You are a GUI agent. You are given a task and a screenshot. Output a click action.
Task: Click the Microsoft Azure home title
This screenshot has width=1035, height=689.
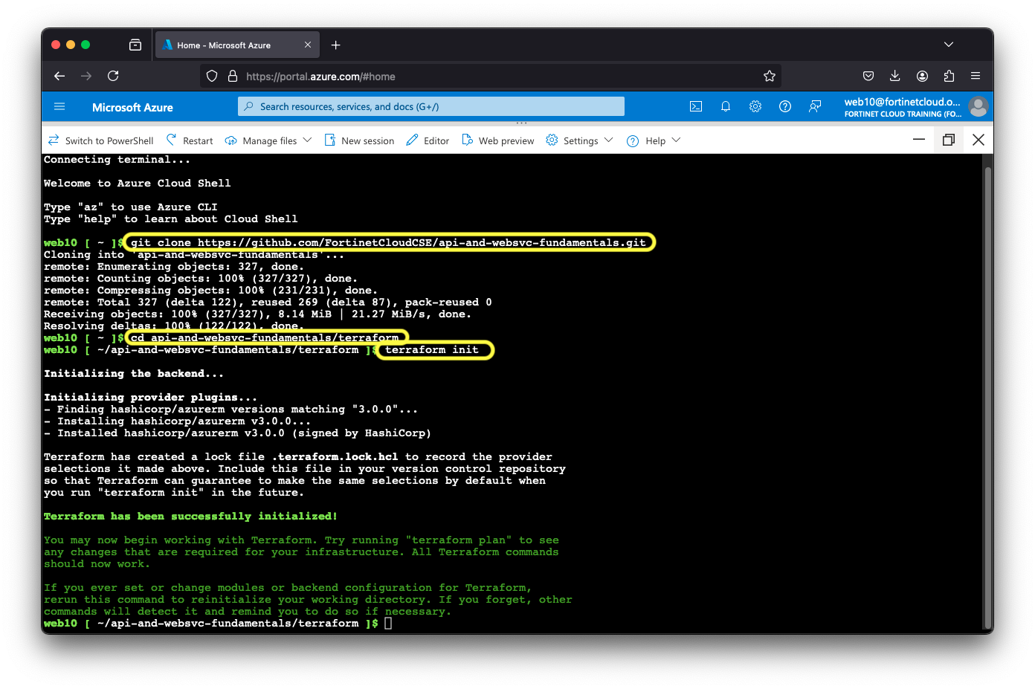pyautogui.click(x=132, y=107)
